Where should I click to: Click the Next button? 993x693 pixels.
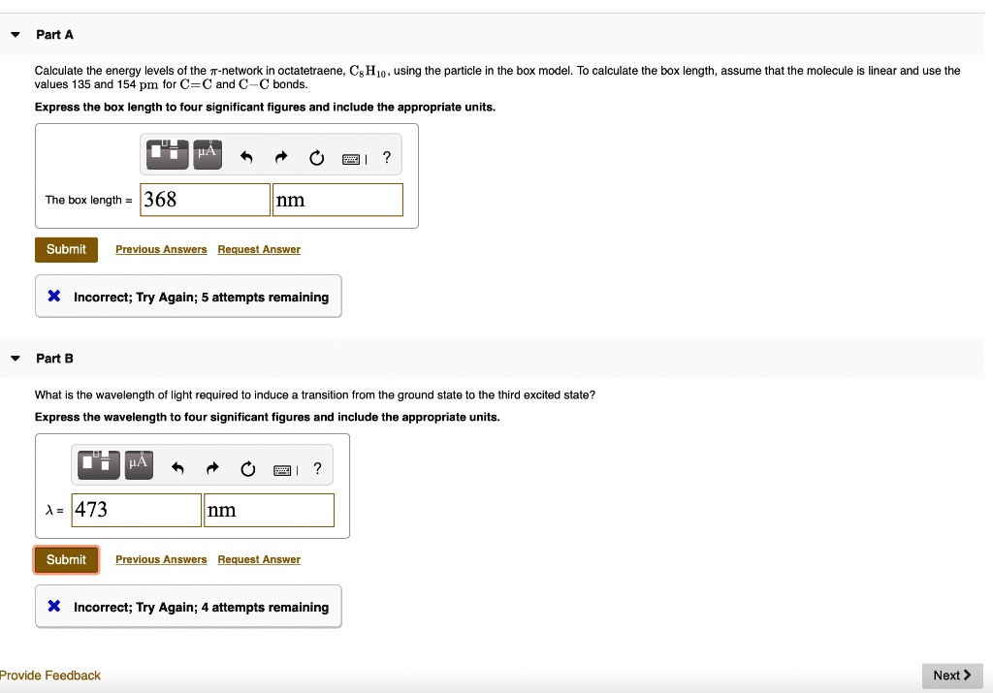click(952, 676)
